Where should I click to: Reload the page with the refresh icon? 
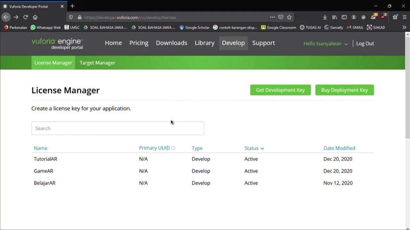click(25, 17)
